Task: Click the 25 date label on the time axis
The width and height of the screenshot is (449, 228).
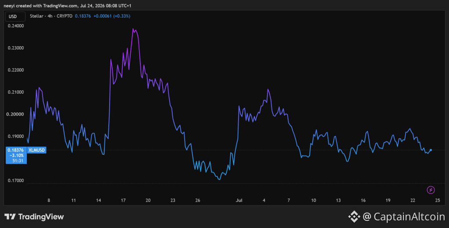Action: click(x=438, y=200)
